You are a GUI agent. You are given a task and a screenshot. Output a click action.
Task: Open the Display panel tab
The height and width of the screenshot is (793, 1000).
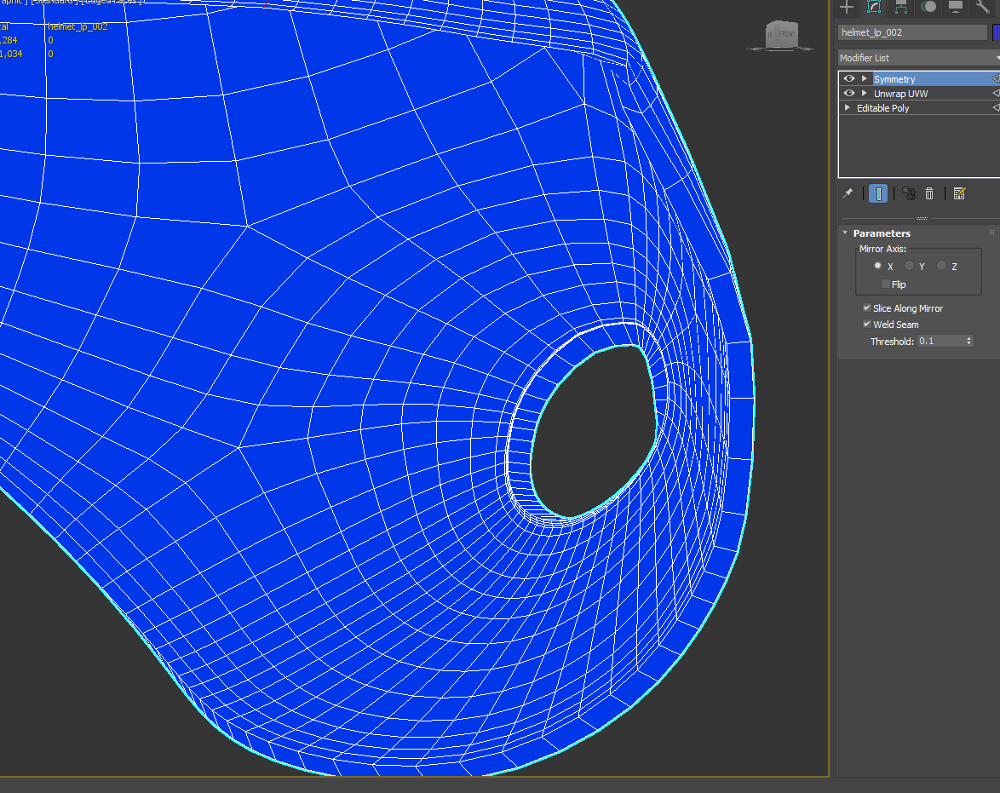tap(956, 7)
